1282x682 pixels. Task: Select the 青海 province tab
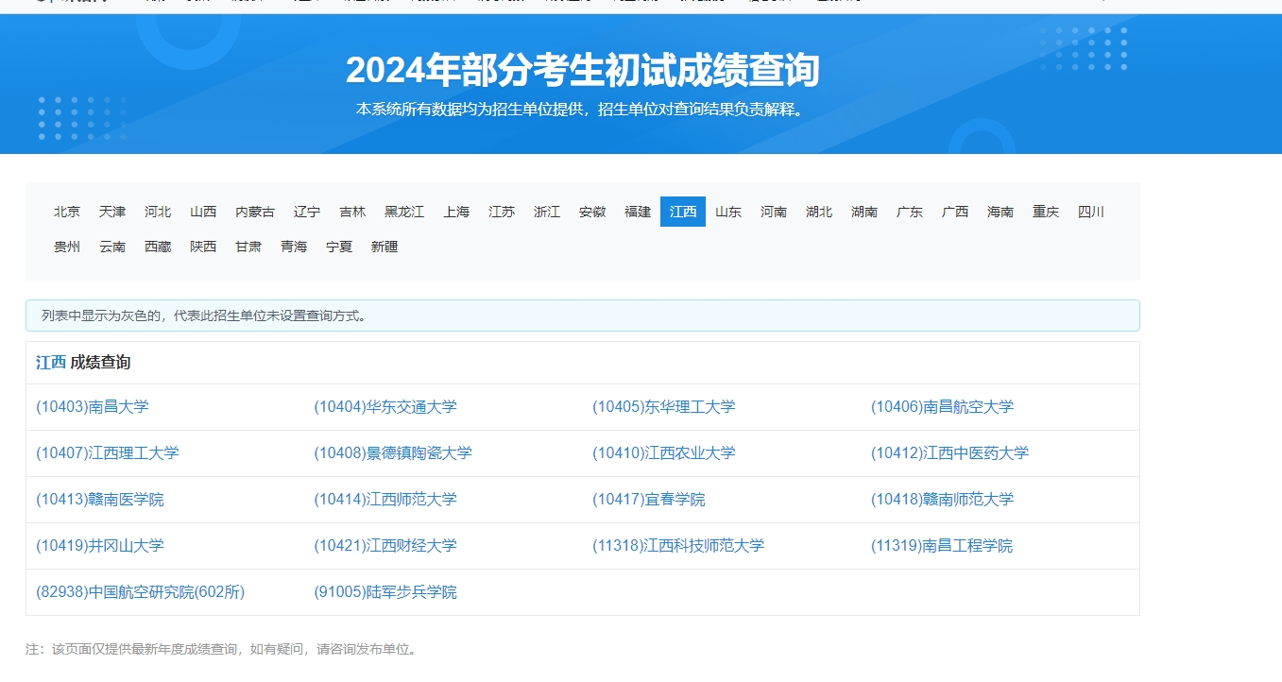[294, 247]
